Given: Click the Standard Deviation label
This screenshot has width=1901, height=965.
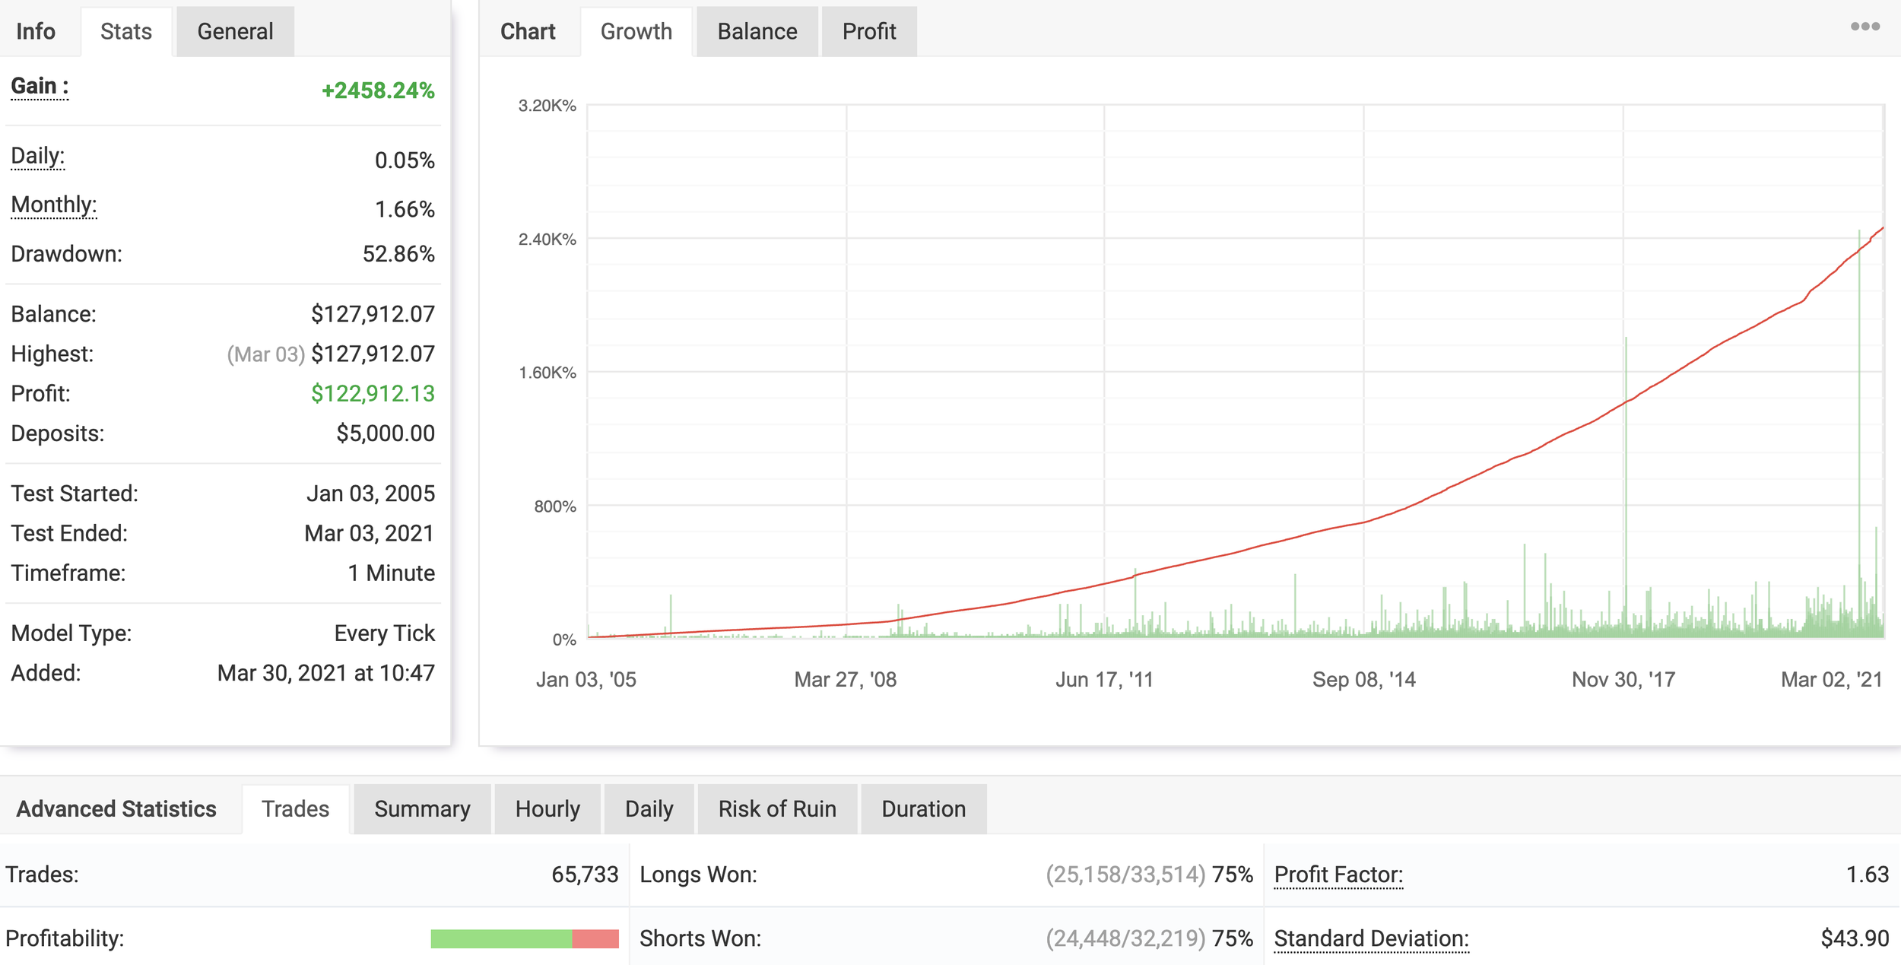Looking at the screenshot, I should click(x=1370, y=938).
